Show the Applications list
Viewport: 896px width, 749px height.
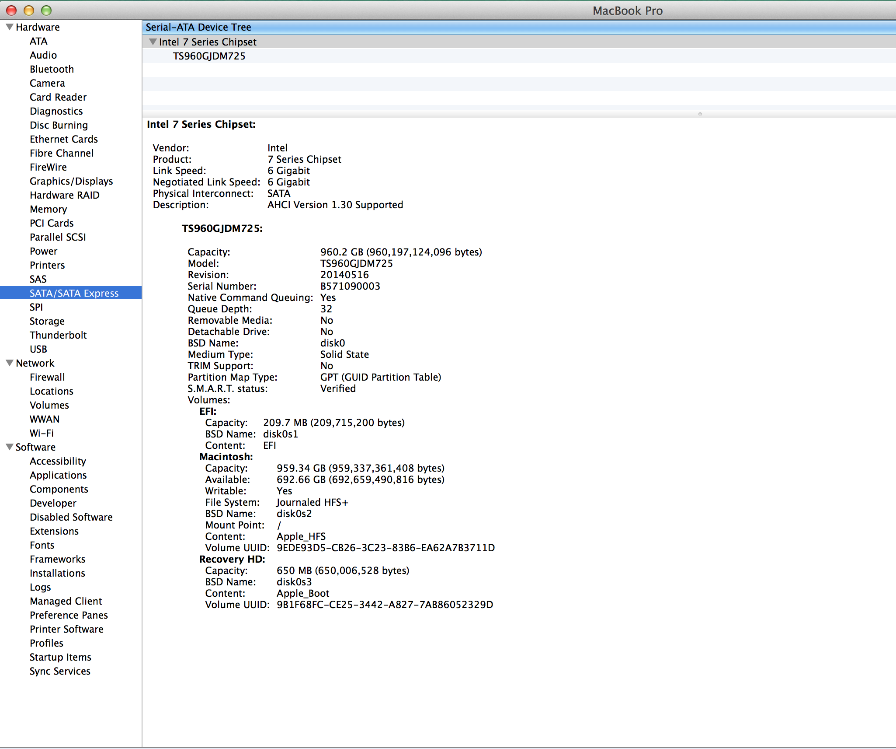58,475
